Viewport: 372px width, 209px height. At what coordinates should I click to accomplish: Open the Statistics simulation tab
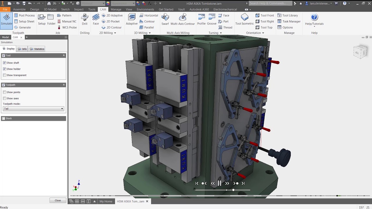click(x=37, y=49)
